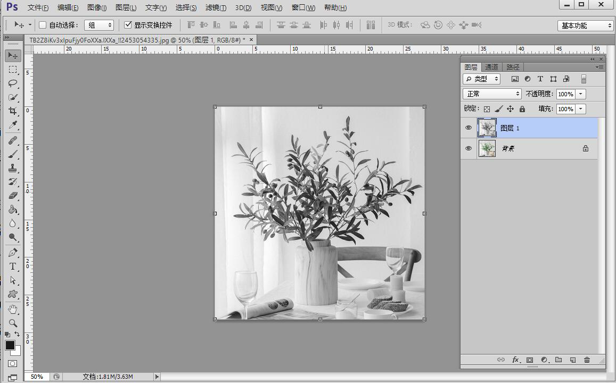The width and height of the screenshot is (616, 383).
Task: Select the Lasso tool
Action: [x=13, y=84]
